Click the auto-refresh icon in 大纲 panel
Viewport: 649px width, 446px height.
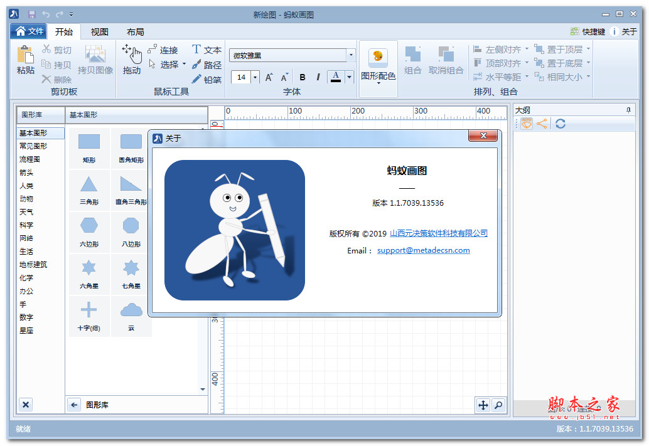click(x=527, y=124)
